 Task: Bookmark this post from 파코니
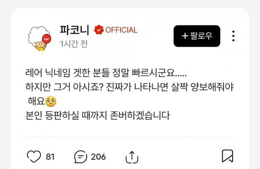227,156
